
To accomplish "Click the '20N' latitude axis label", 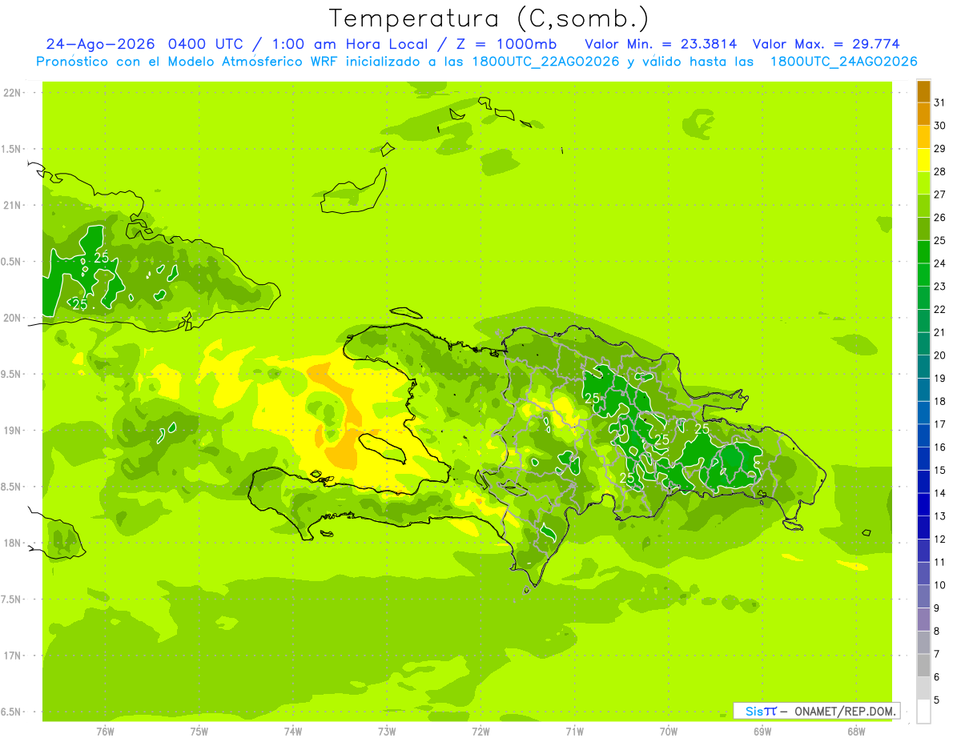I will [13, 318].
